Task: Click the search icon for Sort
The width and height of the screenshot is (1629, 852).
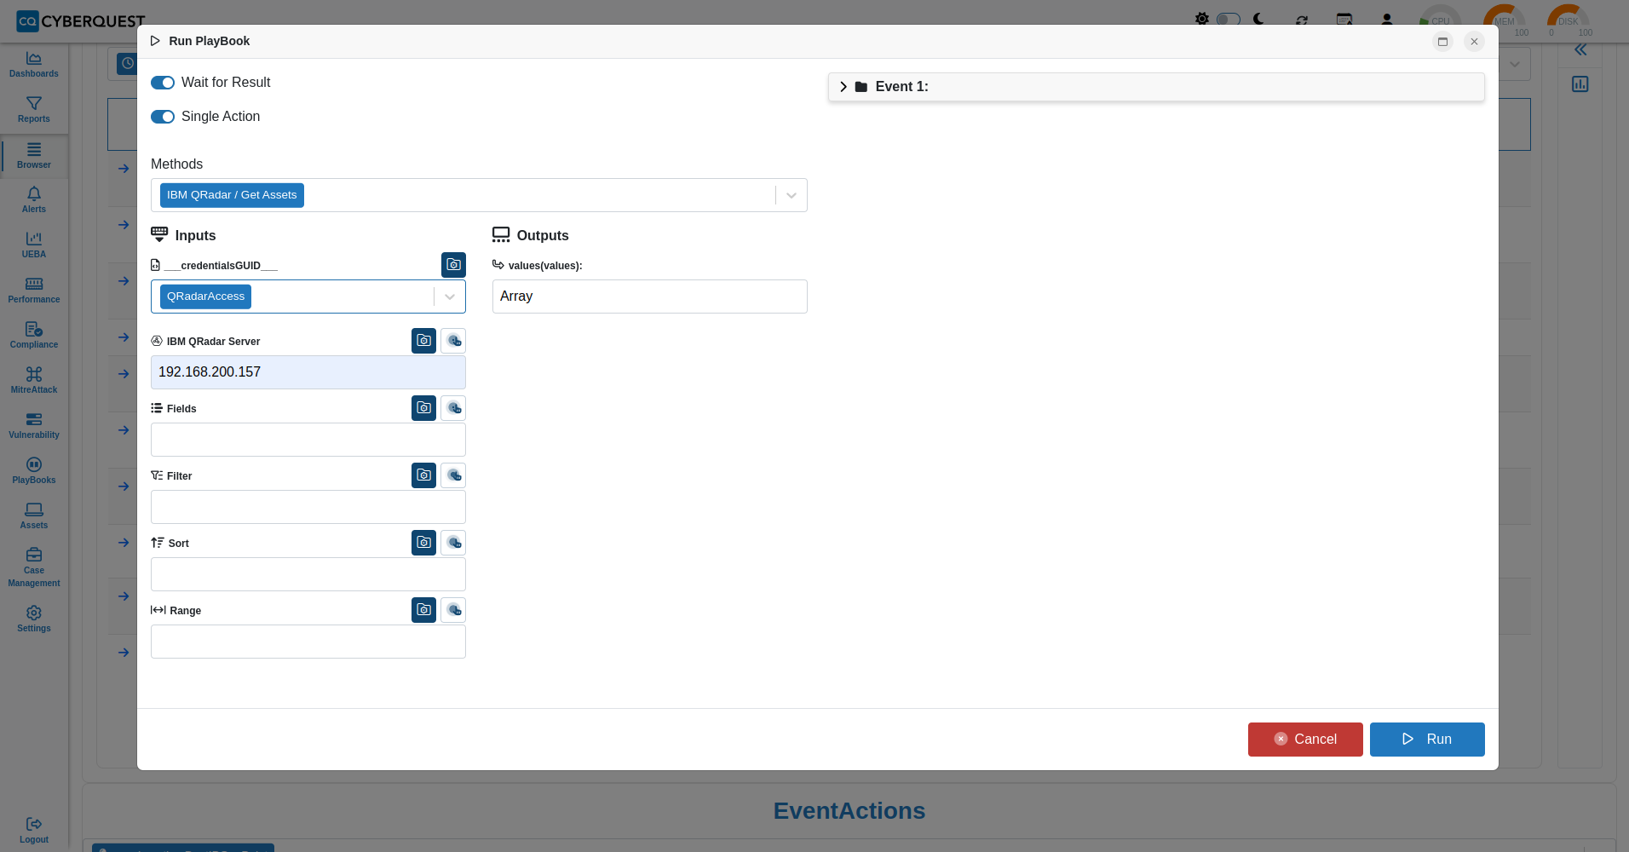Action: pos(453,543)
